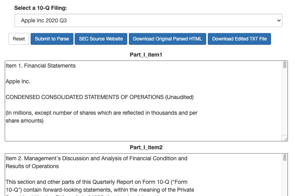
Task: Click Download Edited TXT File
Action: pos(239,39)
